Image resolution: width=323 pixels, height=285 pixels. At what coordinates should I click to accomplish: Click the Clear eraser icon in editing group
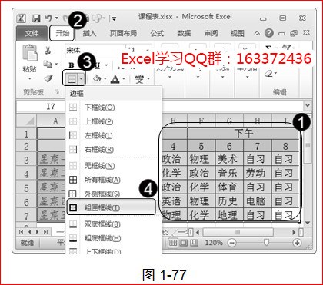pos(268,74)
